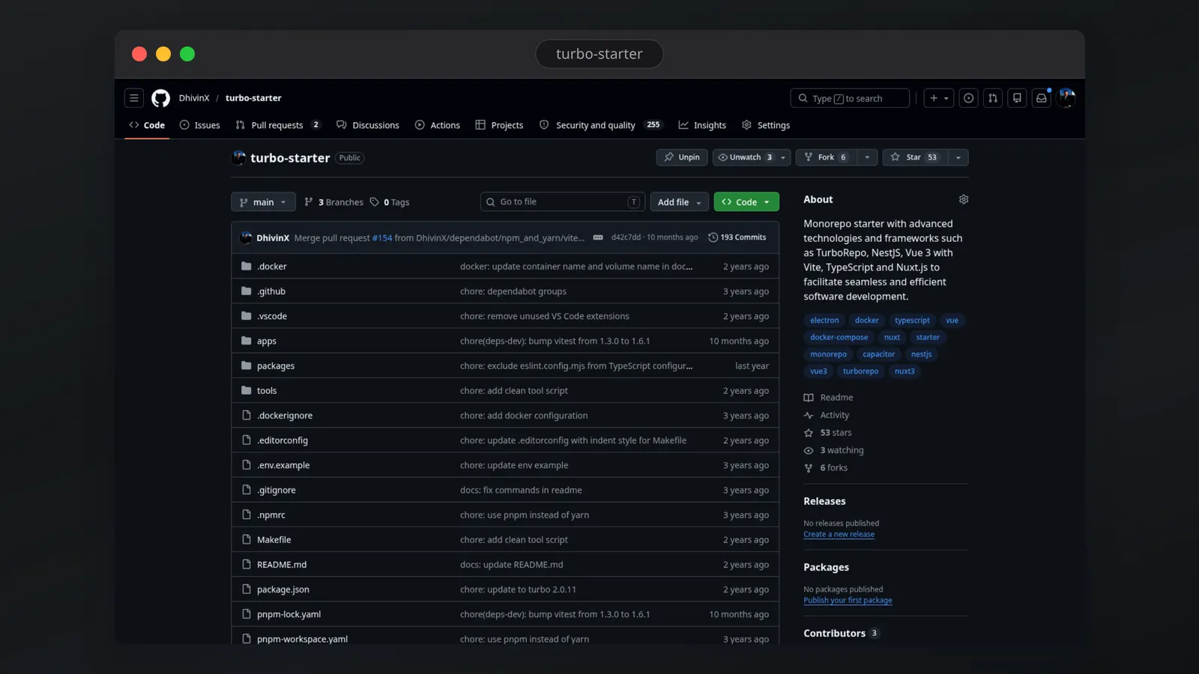Open the user avatar menu

point(1067,98)
